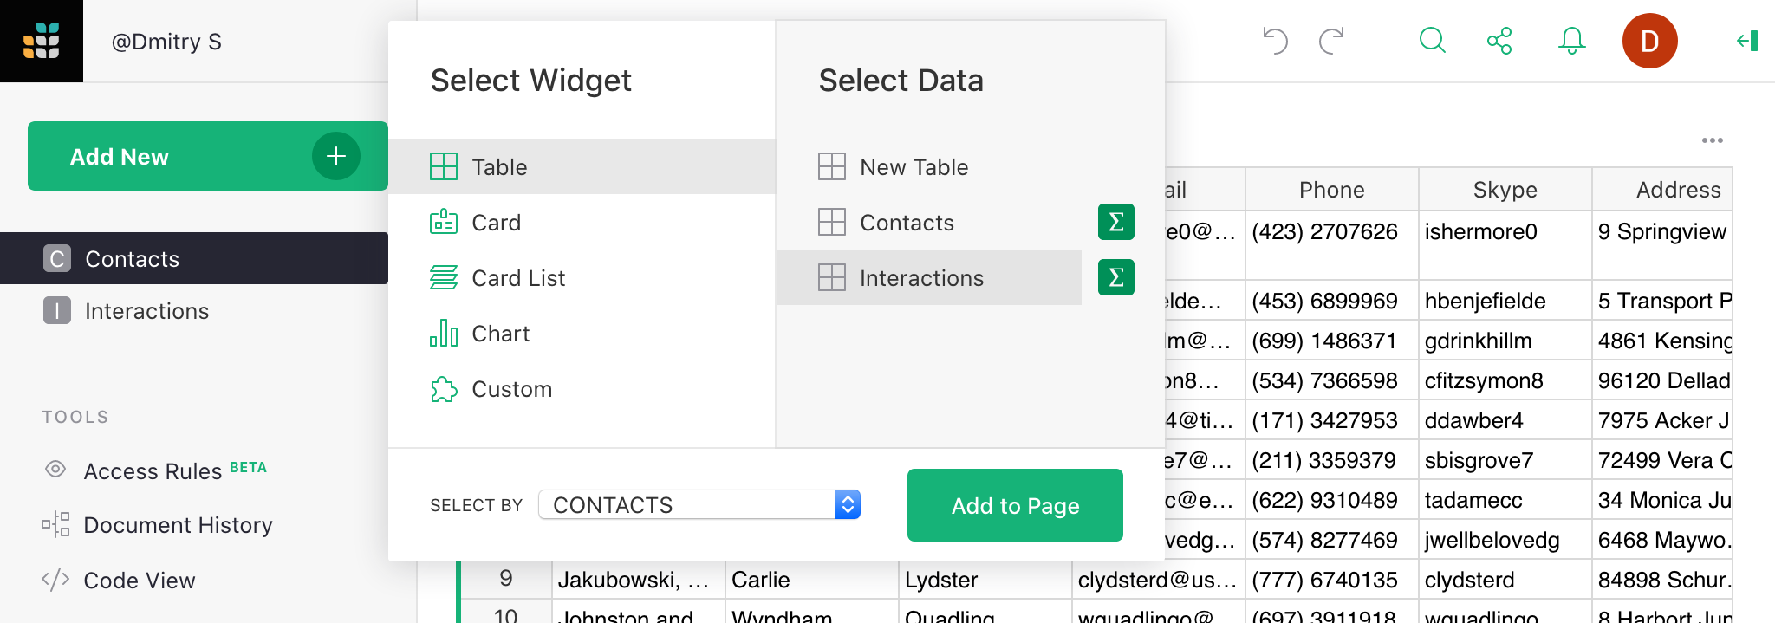This screenshot has width=1775, height=623.
Task: Click the redo arrow icon
Action: (x=1331, y=41)
